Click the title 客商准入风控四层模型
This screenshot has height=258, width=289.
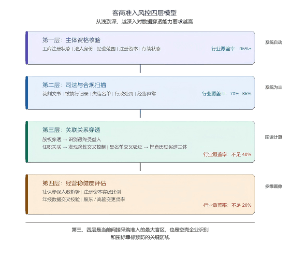pos(144,13)
